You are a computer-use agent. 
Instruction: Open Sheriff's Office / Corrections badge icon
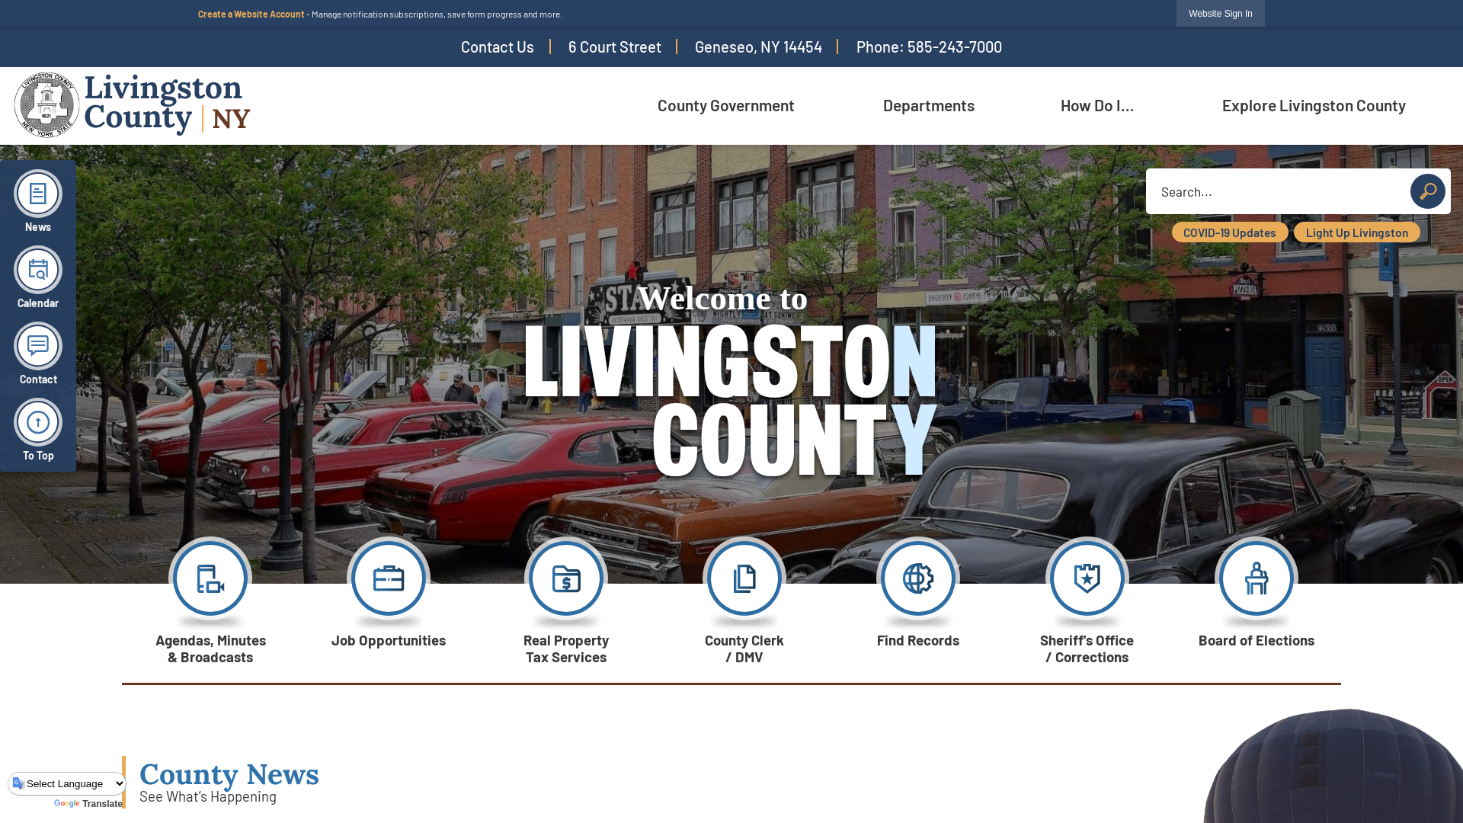pos(1087,579)
